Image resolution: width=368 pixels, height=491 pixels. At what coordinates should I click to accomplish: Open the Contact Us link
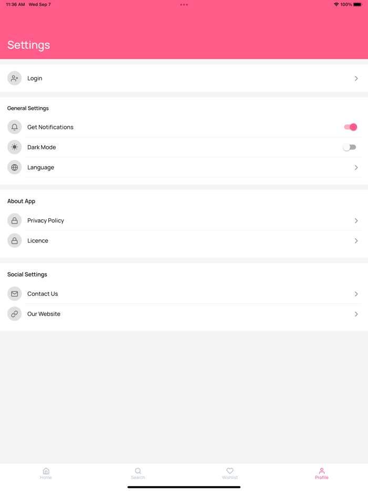click(43, 294)
